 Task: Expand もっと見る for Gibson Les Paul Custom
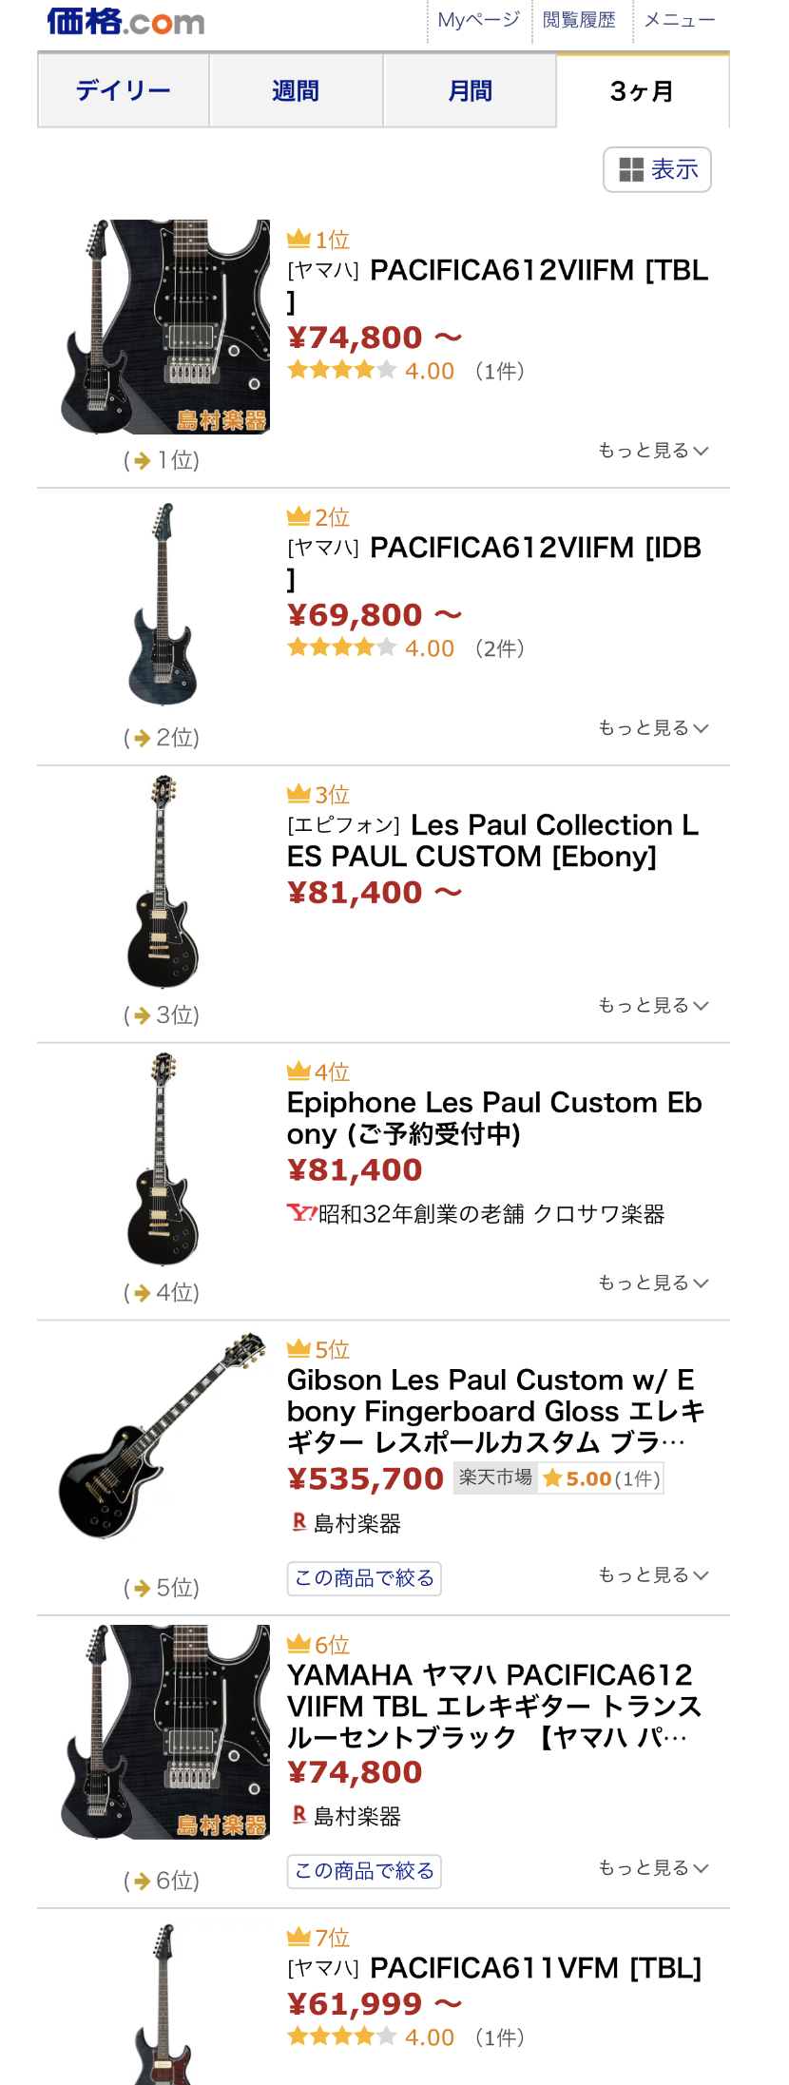(x=653, y=1575)
